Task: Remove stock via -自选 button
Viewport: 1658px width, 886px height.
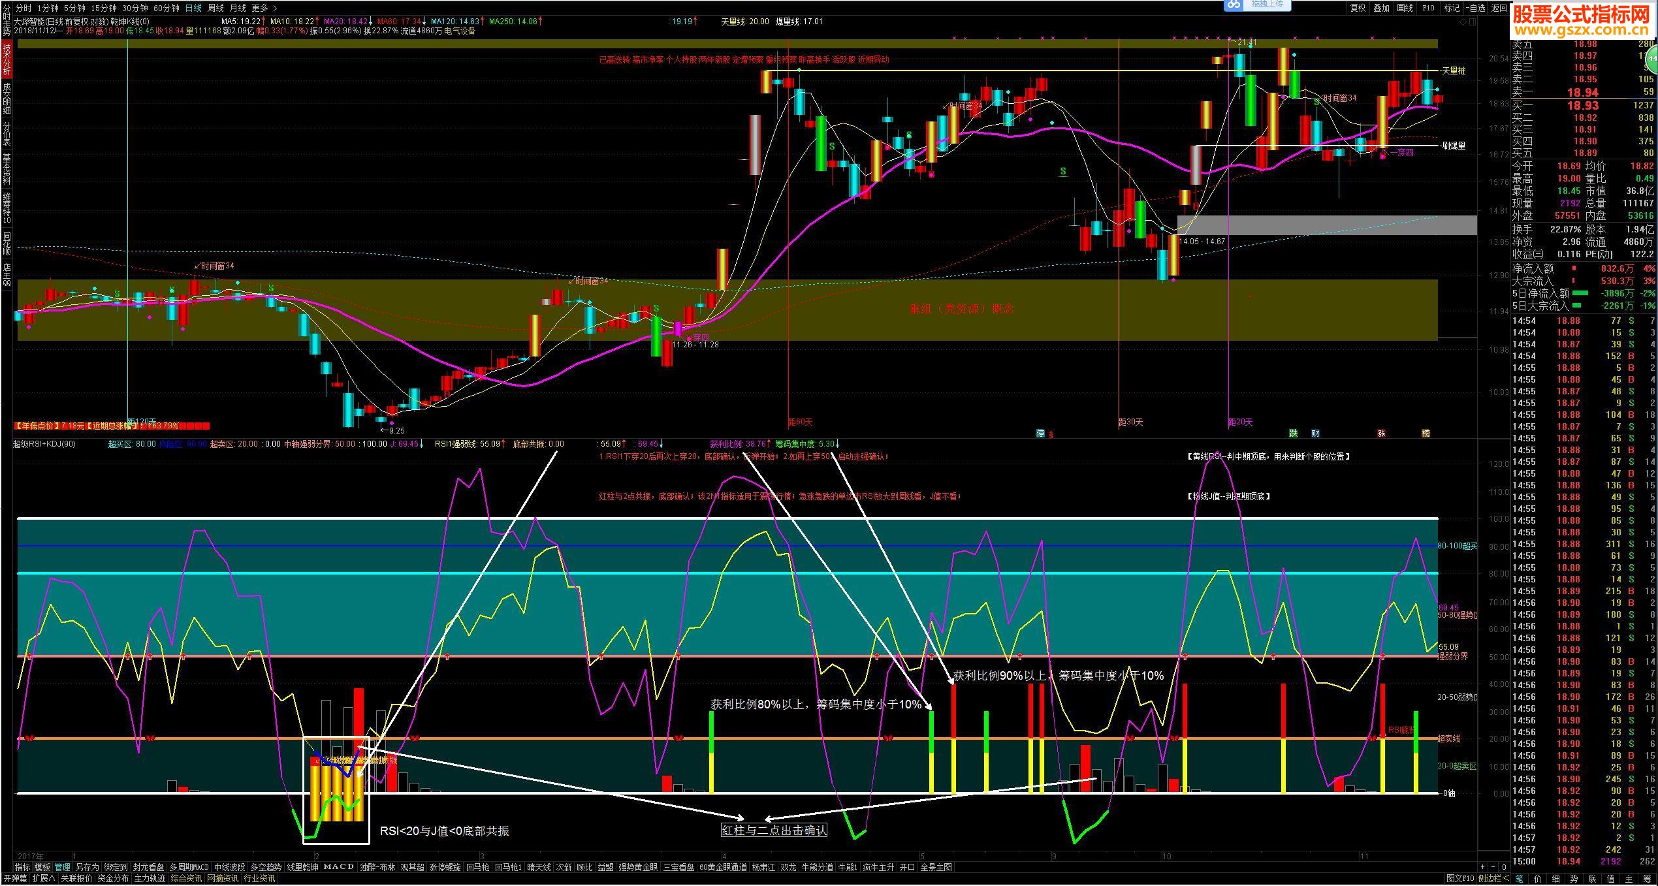Action: tap(1475, 8)
